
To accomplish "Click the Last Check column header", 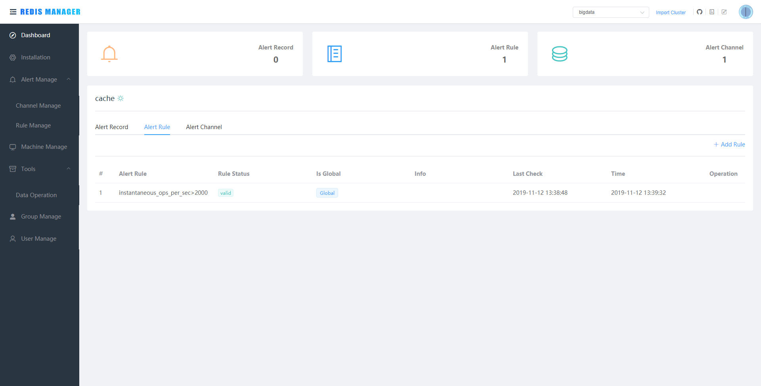I will [x=528, y=174].
